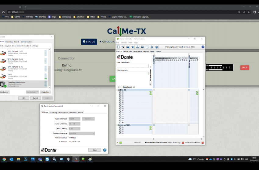
Task: Expand all Receivers with plus button
Action: [x=118, y=87]
